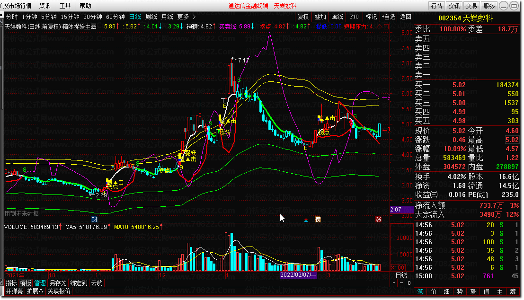The width and height of the screenshot is (524, 300).
Task: Click stock title 002354 天娱数科
Action: point(465,18)
